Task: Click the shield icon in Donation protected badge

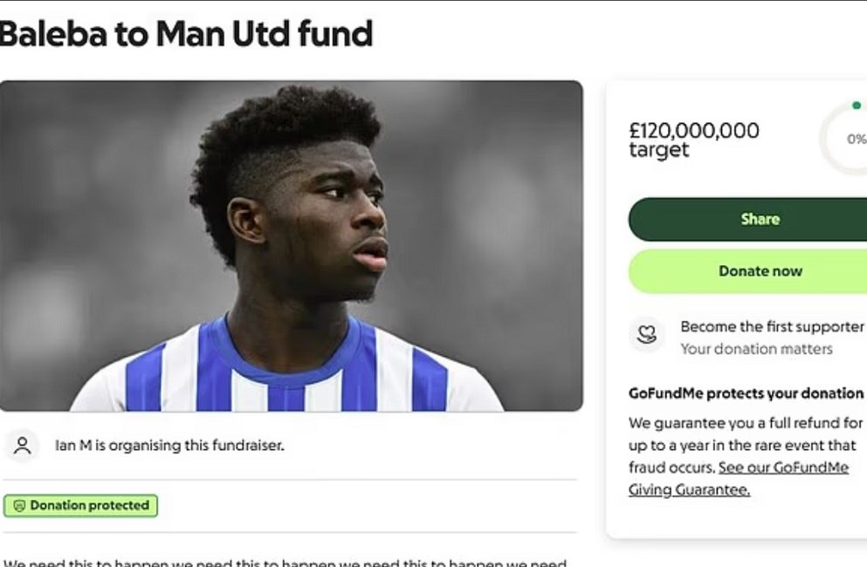Action: coord(19,506)
